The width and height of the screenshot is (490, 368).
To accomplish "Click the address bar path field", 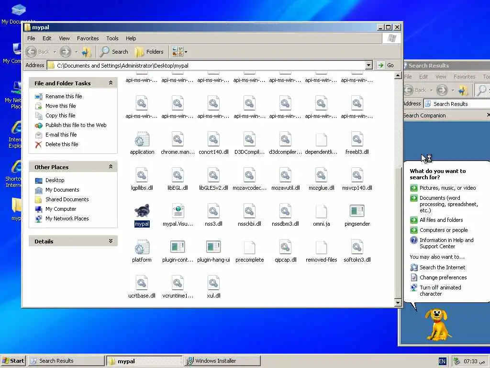I will [206, 65].
